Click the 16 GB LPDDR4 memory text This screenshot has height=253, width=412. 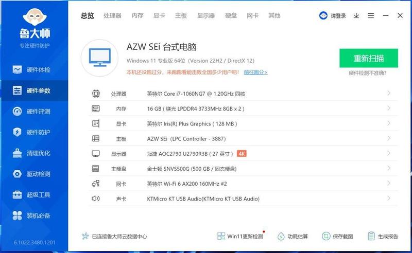196,109
